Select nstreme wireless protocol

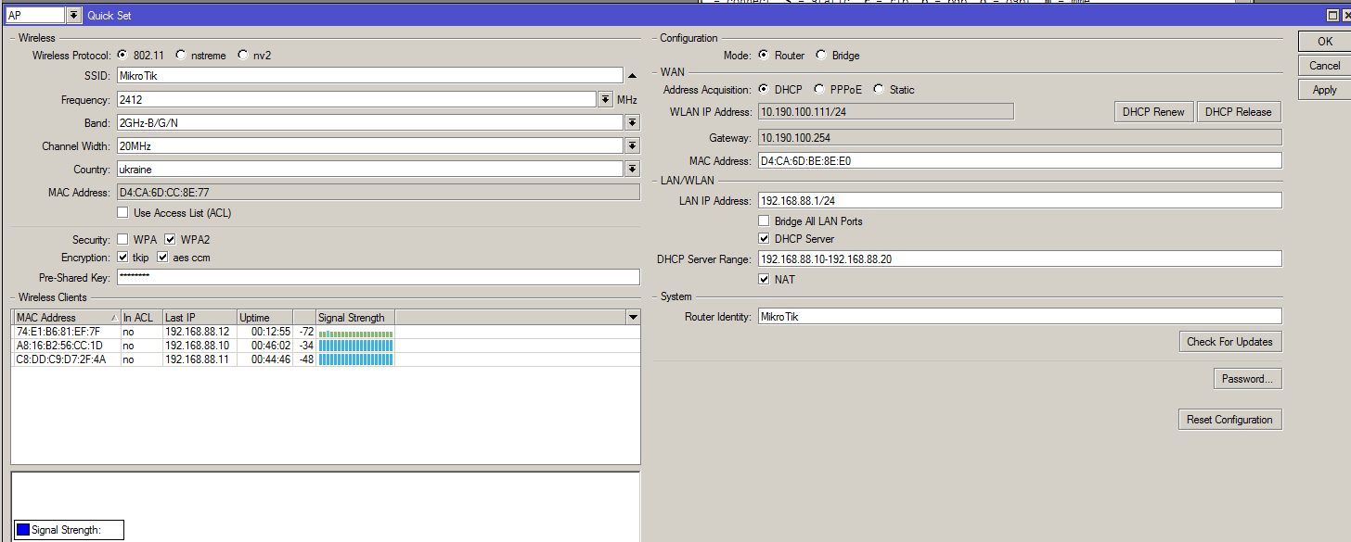[180, 56]
